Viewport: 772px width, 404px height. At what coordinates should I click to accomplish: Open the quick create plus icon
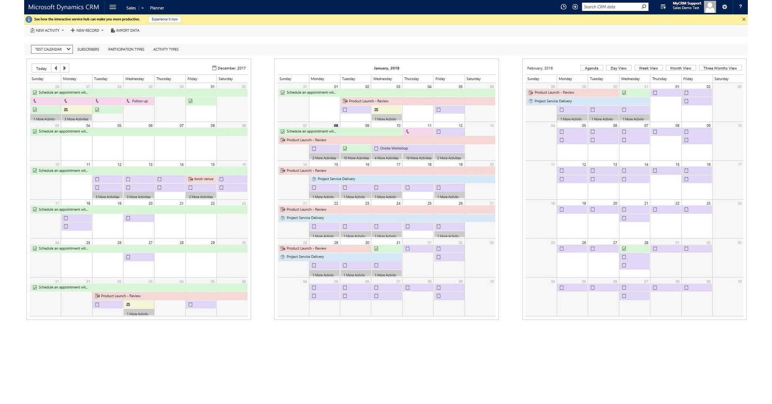click(575, 7)
